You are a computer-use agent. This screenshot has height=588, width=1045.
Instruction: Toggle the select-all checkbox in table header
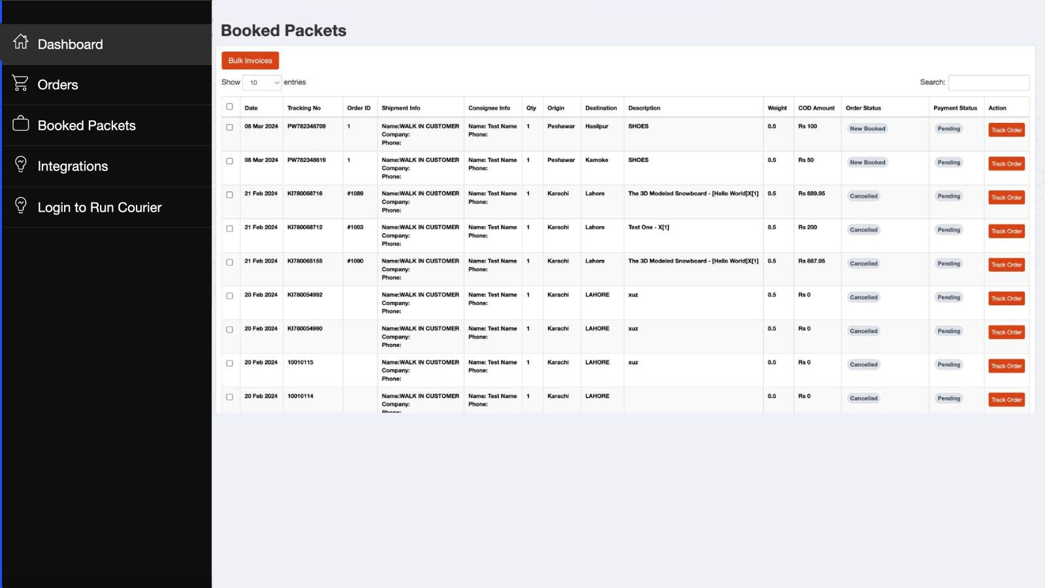[229, 106]
